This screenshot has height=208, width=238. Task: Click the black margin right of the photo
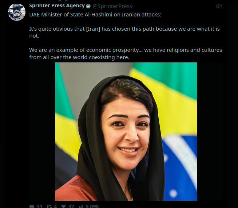210,131
